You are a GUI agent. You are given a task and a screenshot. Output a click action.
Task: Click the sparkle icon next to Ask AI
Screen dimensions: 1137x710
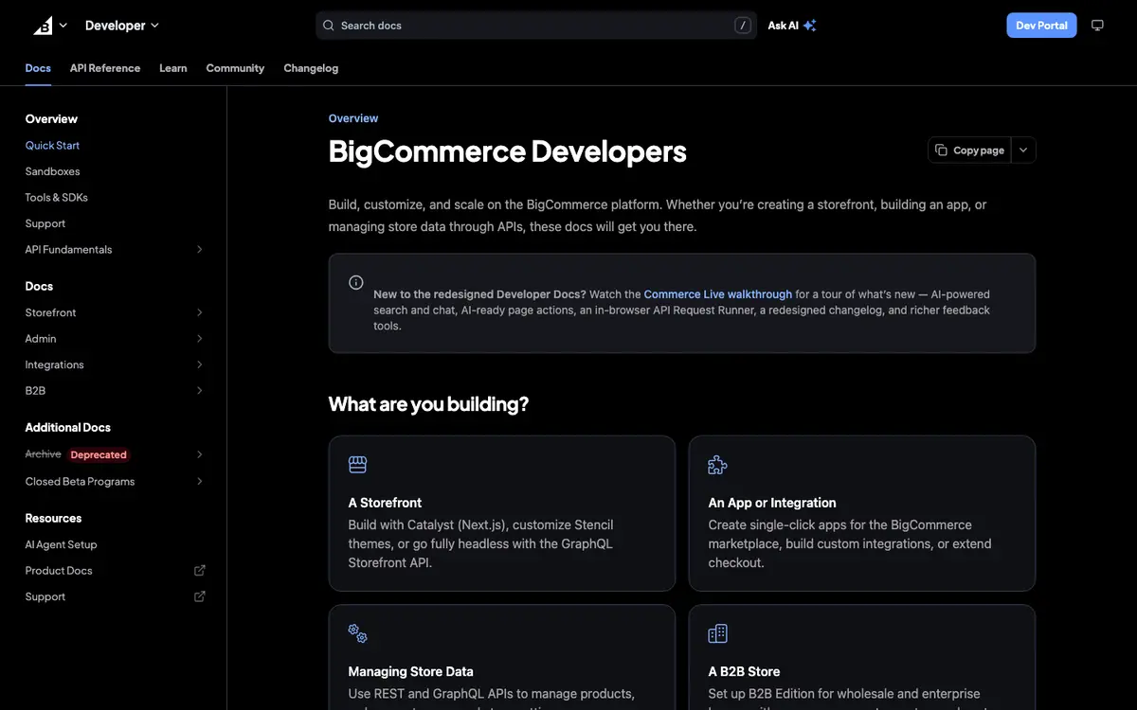[x=809, y=26]
